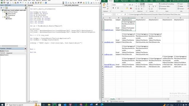Click View Code icon in Project panel
Viewport: 189px width, 106px height.
(1, 8)
